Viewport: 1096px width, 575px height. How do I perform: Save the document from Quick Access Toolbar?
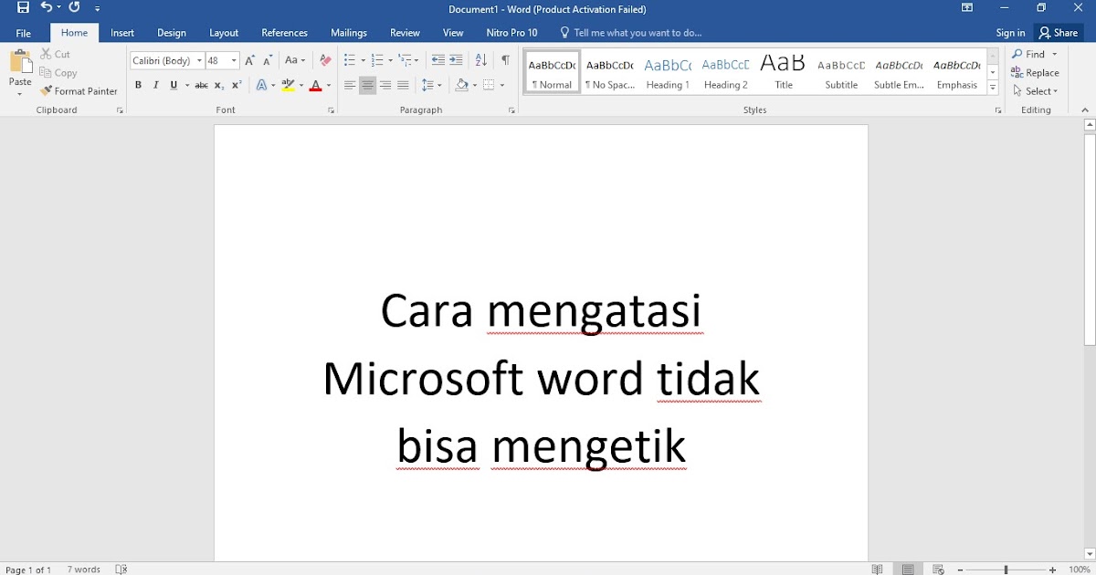pyautogui.click(x=23, y=8)
